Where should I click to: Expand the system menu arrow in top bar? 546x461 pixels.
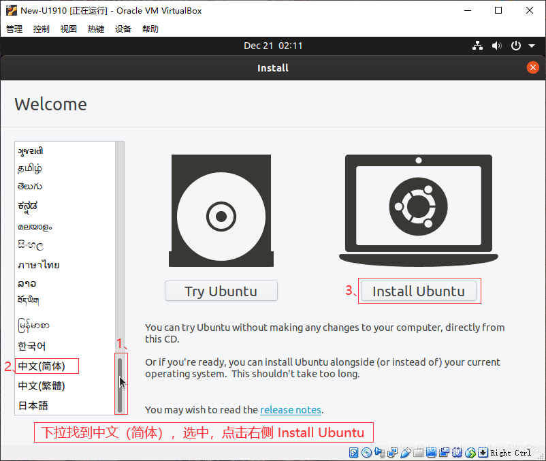tap(532, 46)
